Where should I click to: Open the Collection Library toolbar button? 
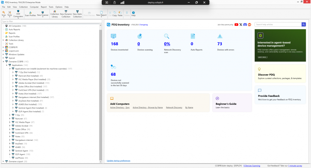55,14
